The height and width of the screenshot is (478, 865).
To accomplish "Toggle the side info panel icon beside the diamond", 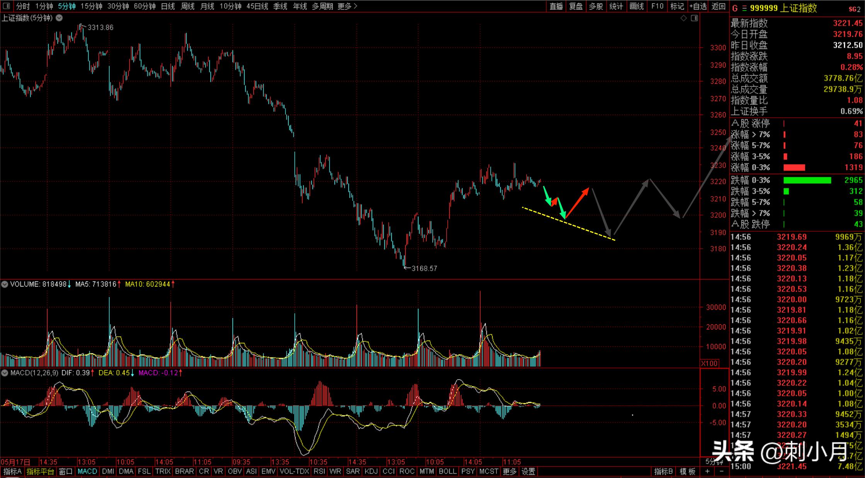I will [x=694, y=18].
